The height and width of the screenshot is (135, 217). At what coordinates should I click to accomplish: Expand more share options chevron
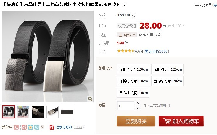[x=43, y=127]
